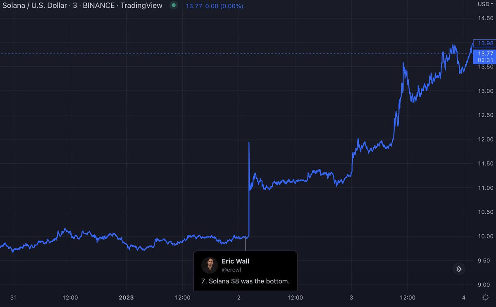
Task: Click the green market status indicator
Action: 174,6
